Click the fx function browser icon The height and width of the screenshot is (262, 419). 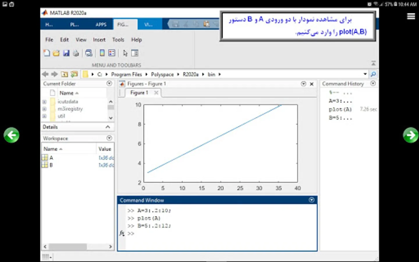pos(122,233)
